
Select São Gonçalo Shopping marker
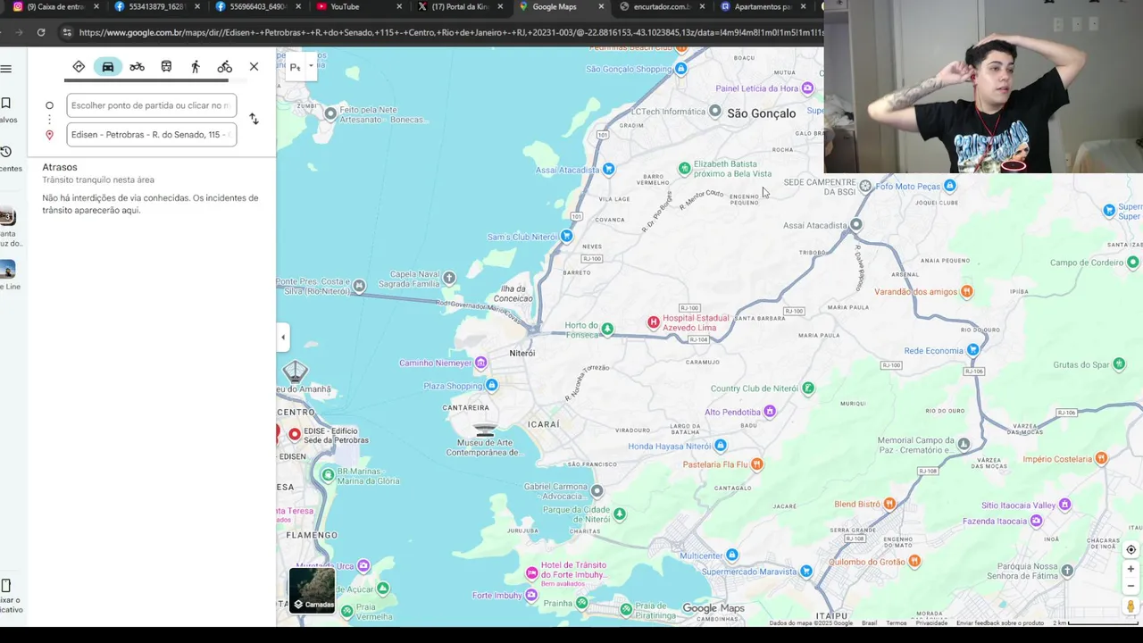coord(681,69)
